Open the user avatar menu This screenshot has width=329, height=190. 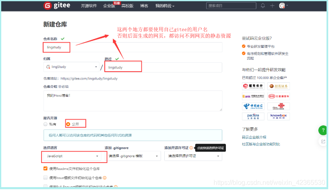[283, 6]
